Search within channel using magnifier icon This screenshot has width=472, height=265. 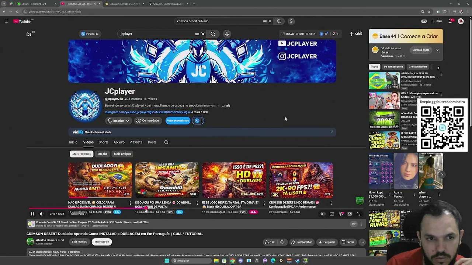click(166, 142)
